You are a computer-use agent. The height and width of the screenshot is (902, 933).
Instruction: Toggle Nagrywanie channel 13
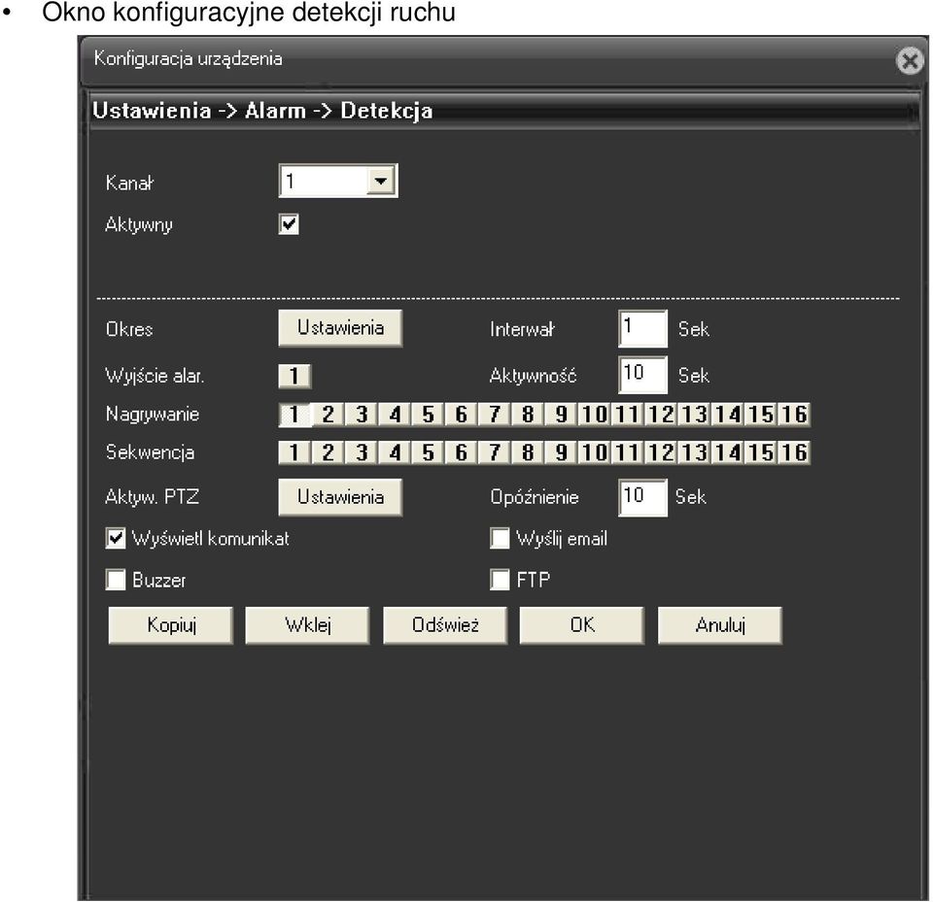pos(694,415)
